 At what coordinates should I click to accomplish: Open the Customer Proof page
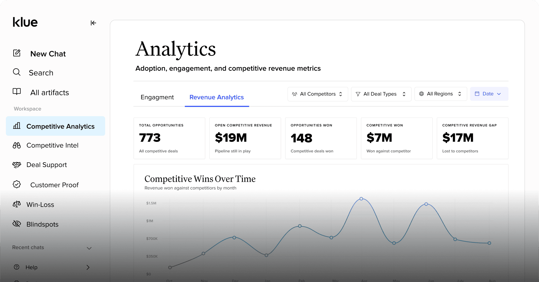pos(54,185)
